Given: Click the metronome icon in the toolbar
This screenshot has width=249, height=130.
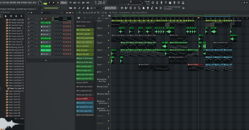Looking at the screenshot, I should tap(71, 3).
